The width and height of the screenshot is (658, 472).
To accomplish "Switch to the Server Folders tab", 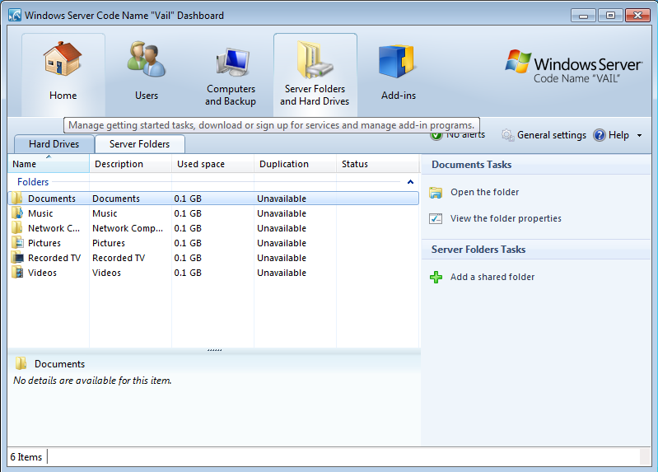I will tap(140, 144).
